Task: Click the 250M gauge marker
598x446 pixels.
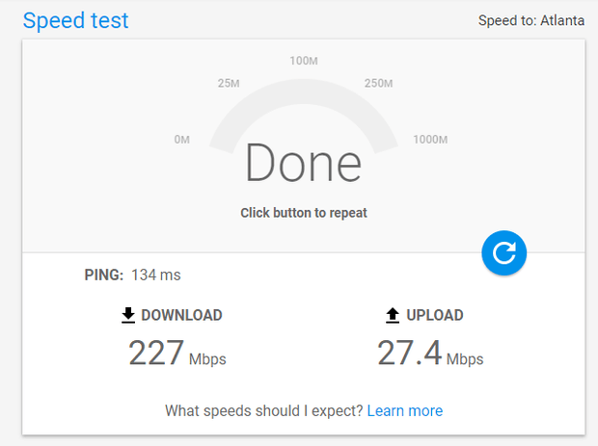Action: click(378, 83)
